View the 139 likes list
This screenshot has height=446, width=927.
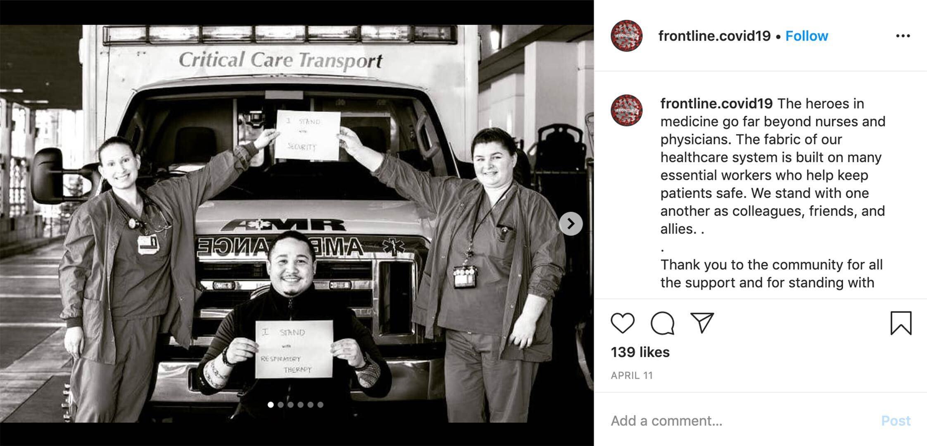click(640, 352)
